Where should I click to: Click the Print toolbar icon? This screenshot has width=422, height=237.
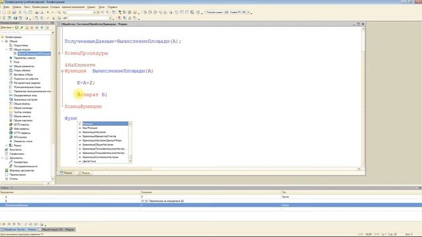tap(37, 13)
